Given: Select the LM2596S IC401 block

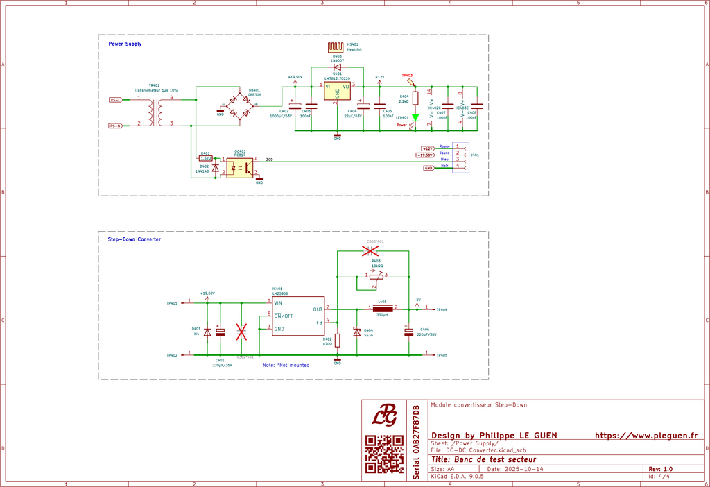Looking at the screenshot, I should [297, 316].
